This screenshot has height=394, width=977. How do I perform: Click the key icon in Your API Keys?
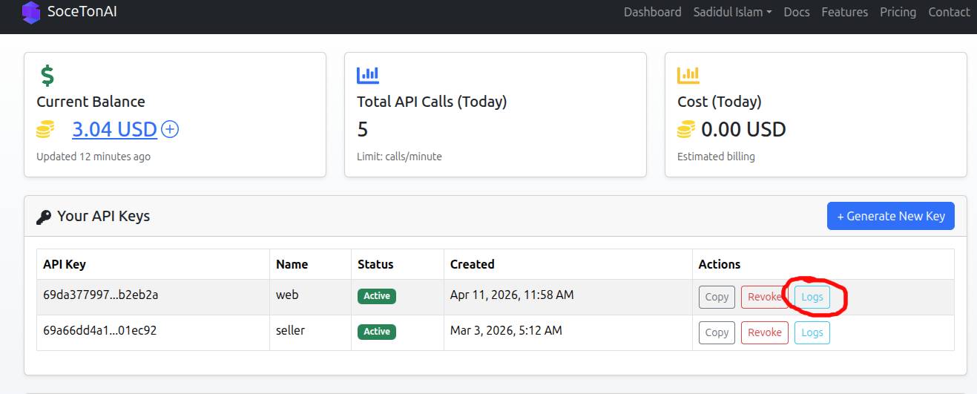click(44, 217)
